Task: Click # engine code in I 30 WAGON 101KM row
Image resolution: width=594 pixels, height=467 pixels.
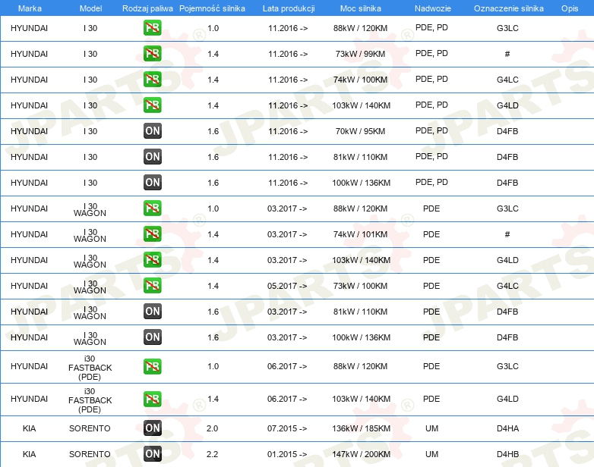Action: pos(507,234)
